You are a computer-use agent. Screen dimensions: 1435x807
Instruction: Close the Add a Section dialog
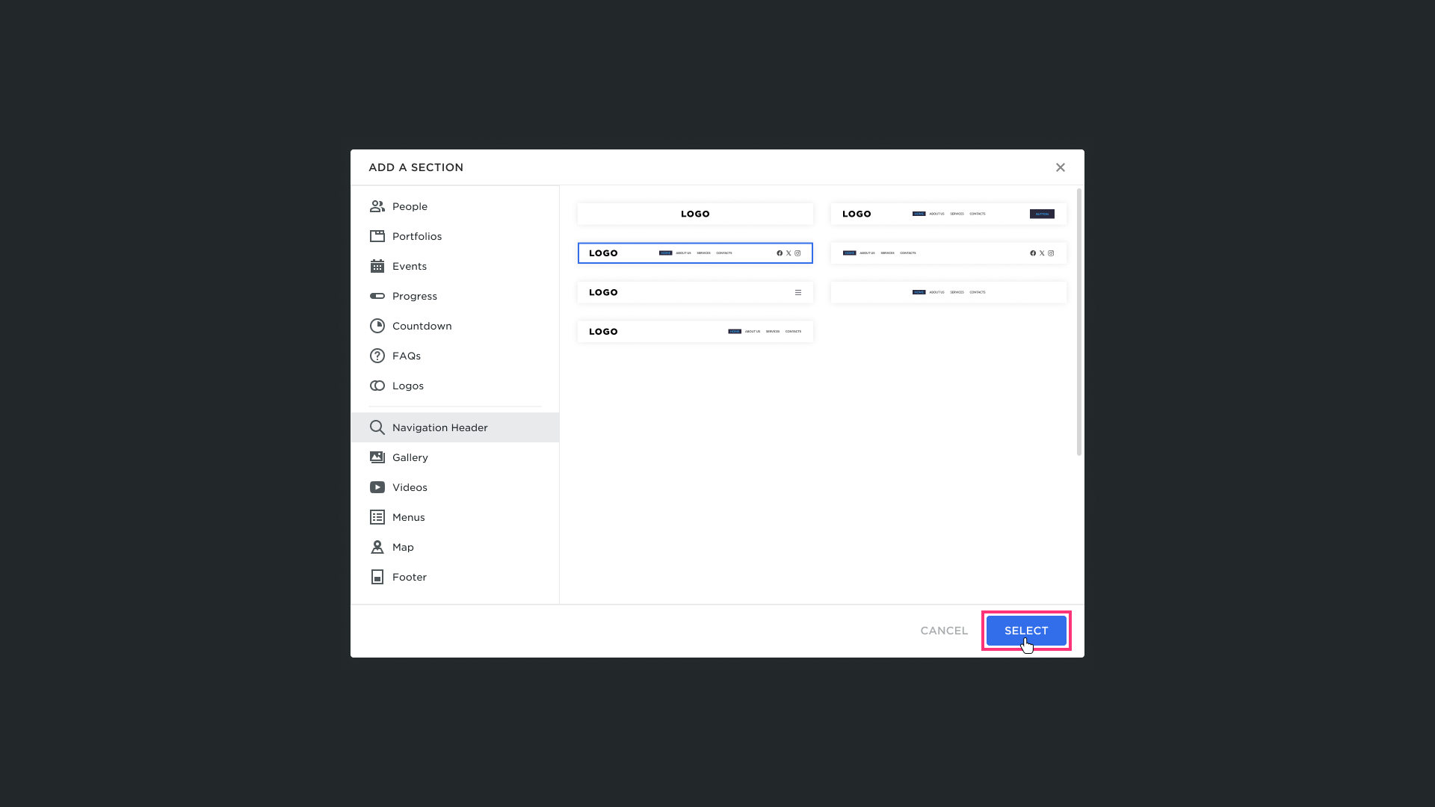click(1060, 167)
